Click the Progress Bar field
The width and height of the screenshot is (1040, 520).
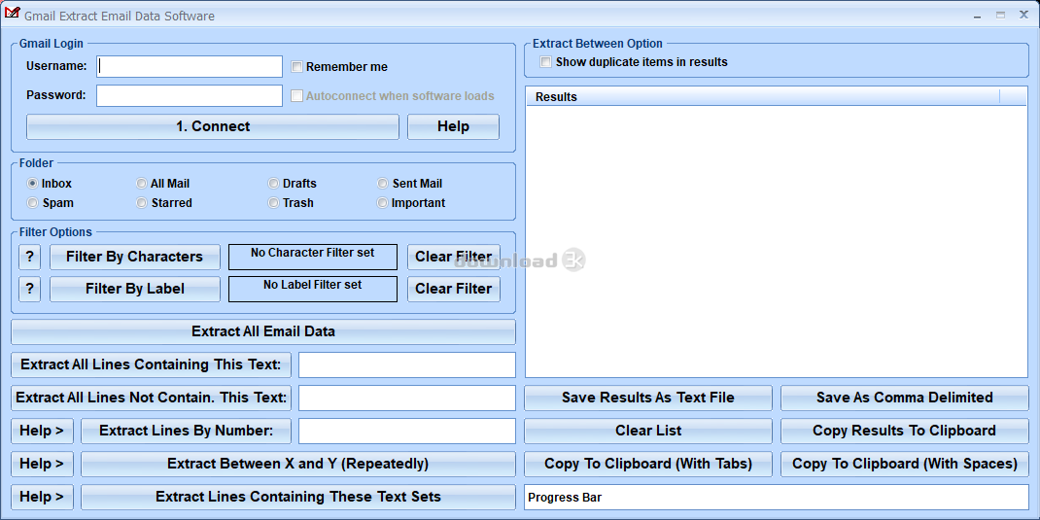click(776, 498)
